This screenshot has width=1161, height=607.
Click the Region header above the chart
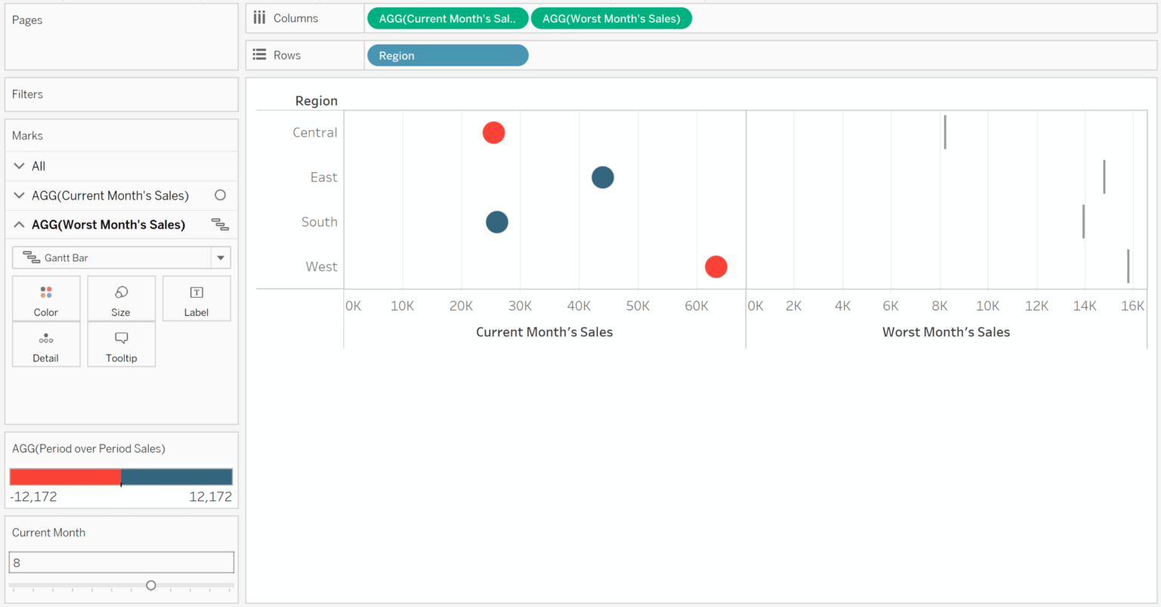pyautogui.click(x=316, y=101)
